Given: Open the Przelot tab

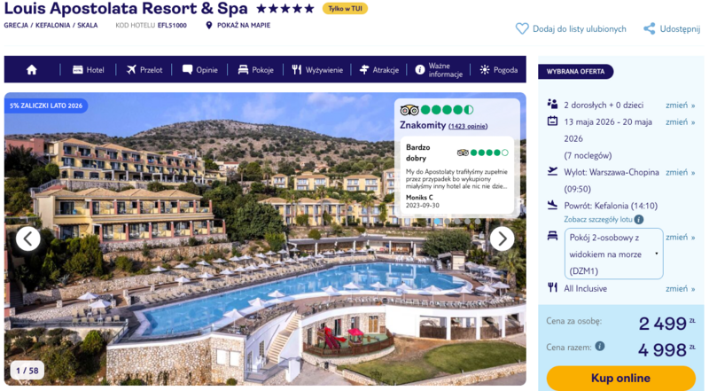Looking at the screenshot, I should [x=144, y=70].
